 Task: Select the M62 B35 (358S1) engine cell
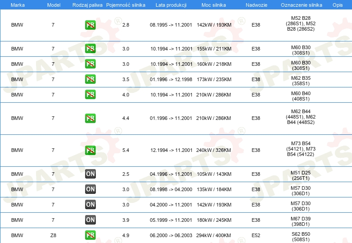301,81
